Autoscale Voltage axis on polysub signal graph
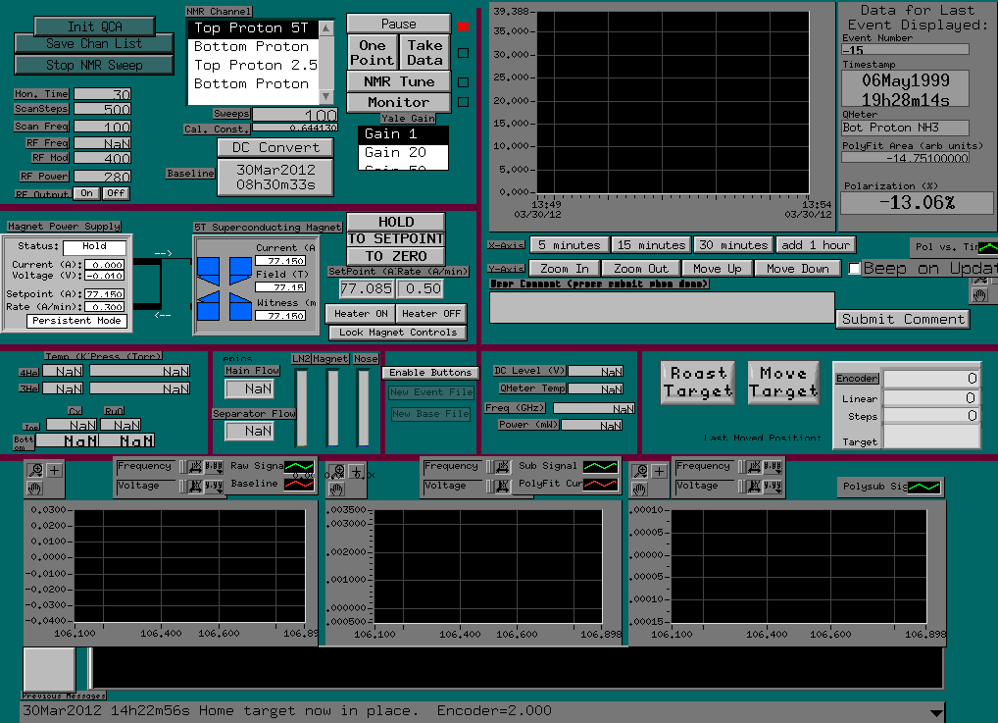 pos(754,487)
